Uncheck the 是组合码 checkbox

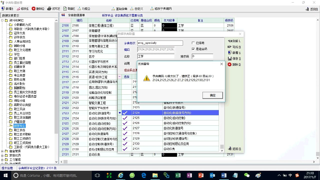coord(193,49)
